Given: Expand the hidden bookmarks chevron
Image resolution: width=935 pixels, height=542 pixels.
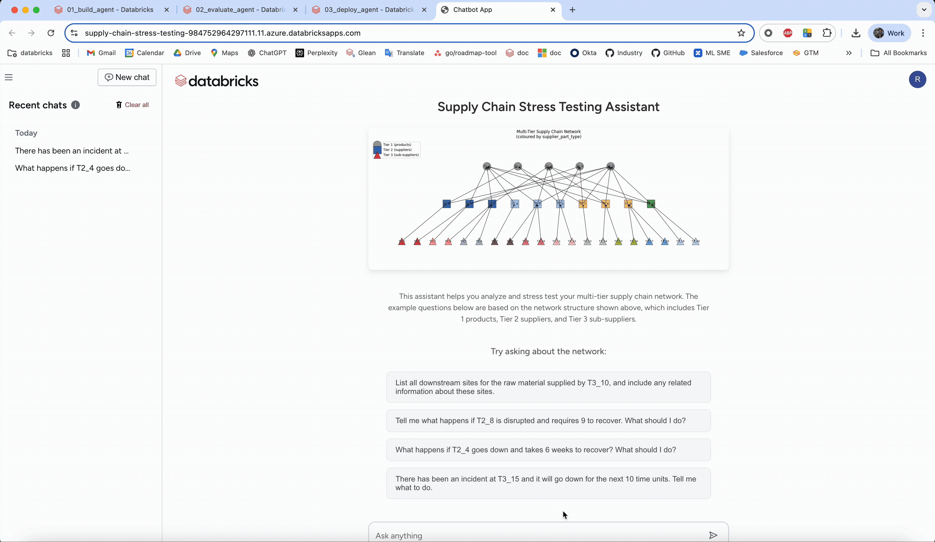Looking at the screenshot, I should (x=848, y=53).
